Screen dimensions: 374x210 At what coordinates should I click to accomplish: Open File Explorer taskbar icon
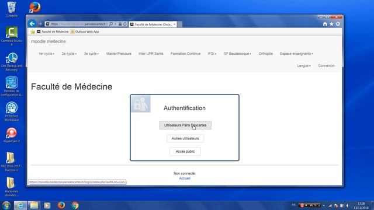point(34,205)
